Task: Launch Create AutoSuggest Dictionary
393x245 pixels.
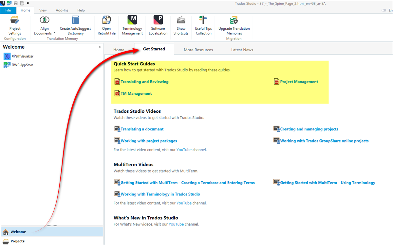Action: point(76,25)
